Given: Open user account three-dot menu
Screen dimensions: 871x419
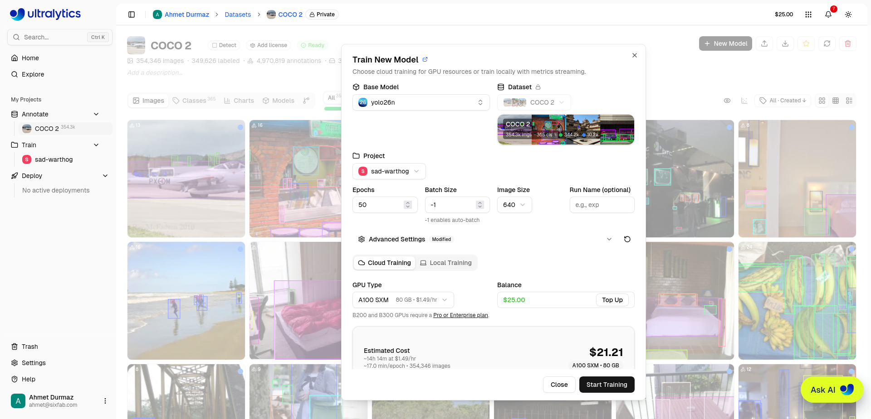Looking at the screenshot, I should tap(105, 401).
